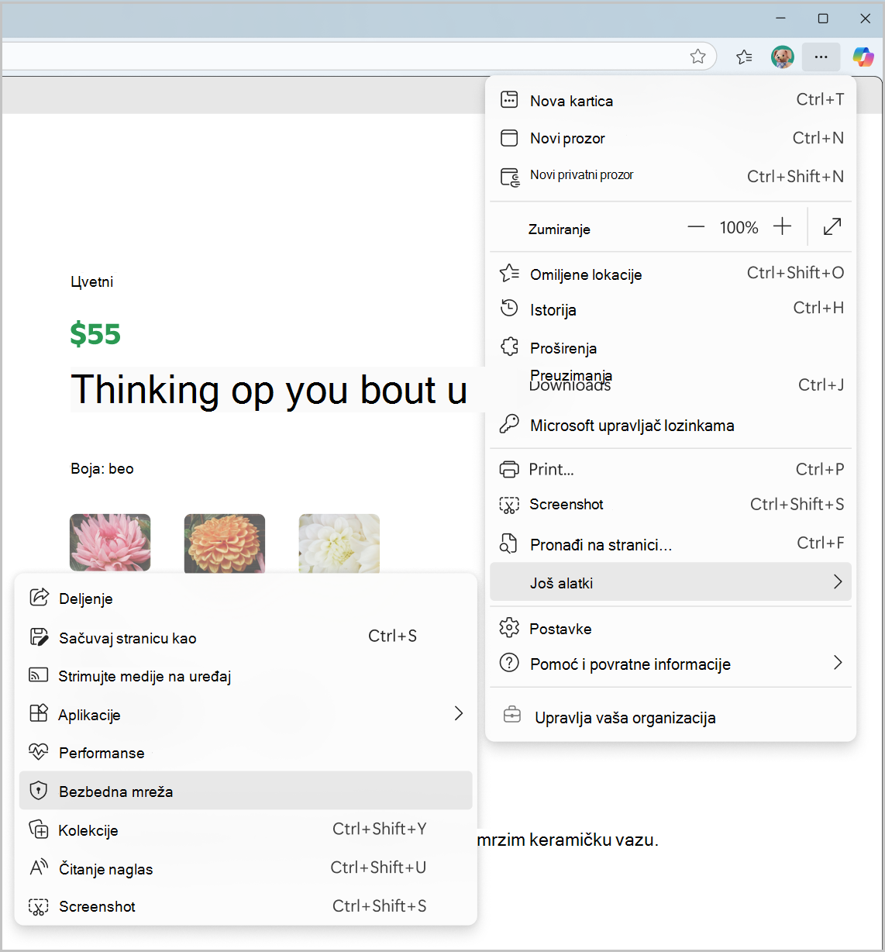Choose Strimujte medije na uređaj
Viewport: 885px width, 952px height.
click(x=246, y=676)
